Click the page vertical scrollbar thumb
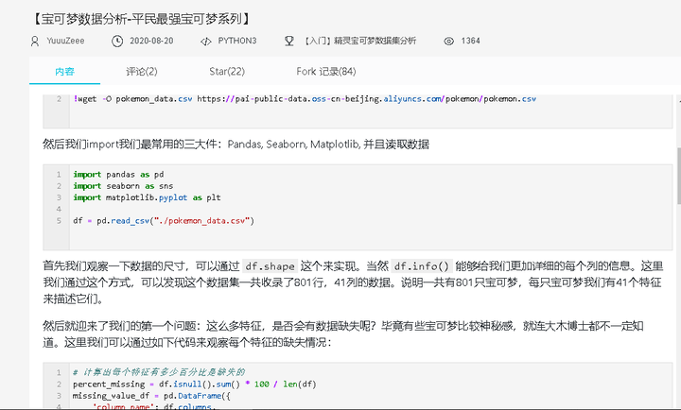The image size is (681, 410). point(679,176)
